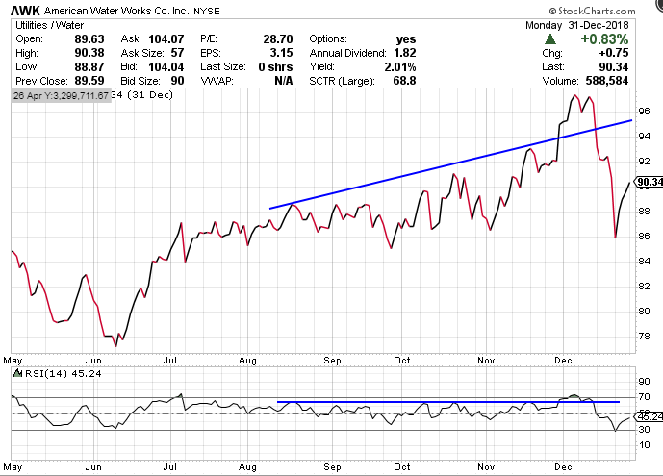Click the Last Size value 0 shrs

(x=275, y=66)
